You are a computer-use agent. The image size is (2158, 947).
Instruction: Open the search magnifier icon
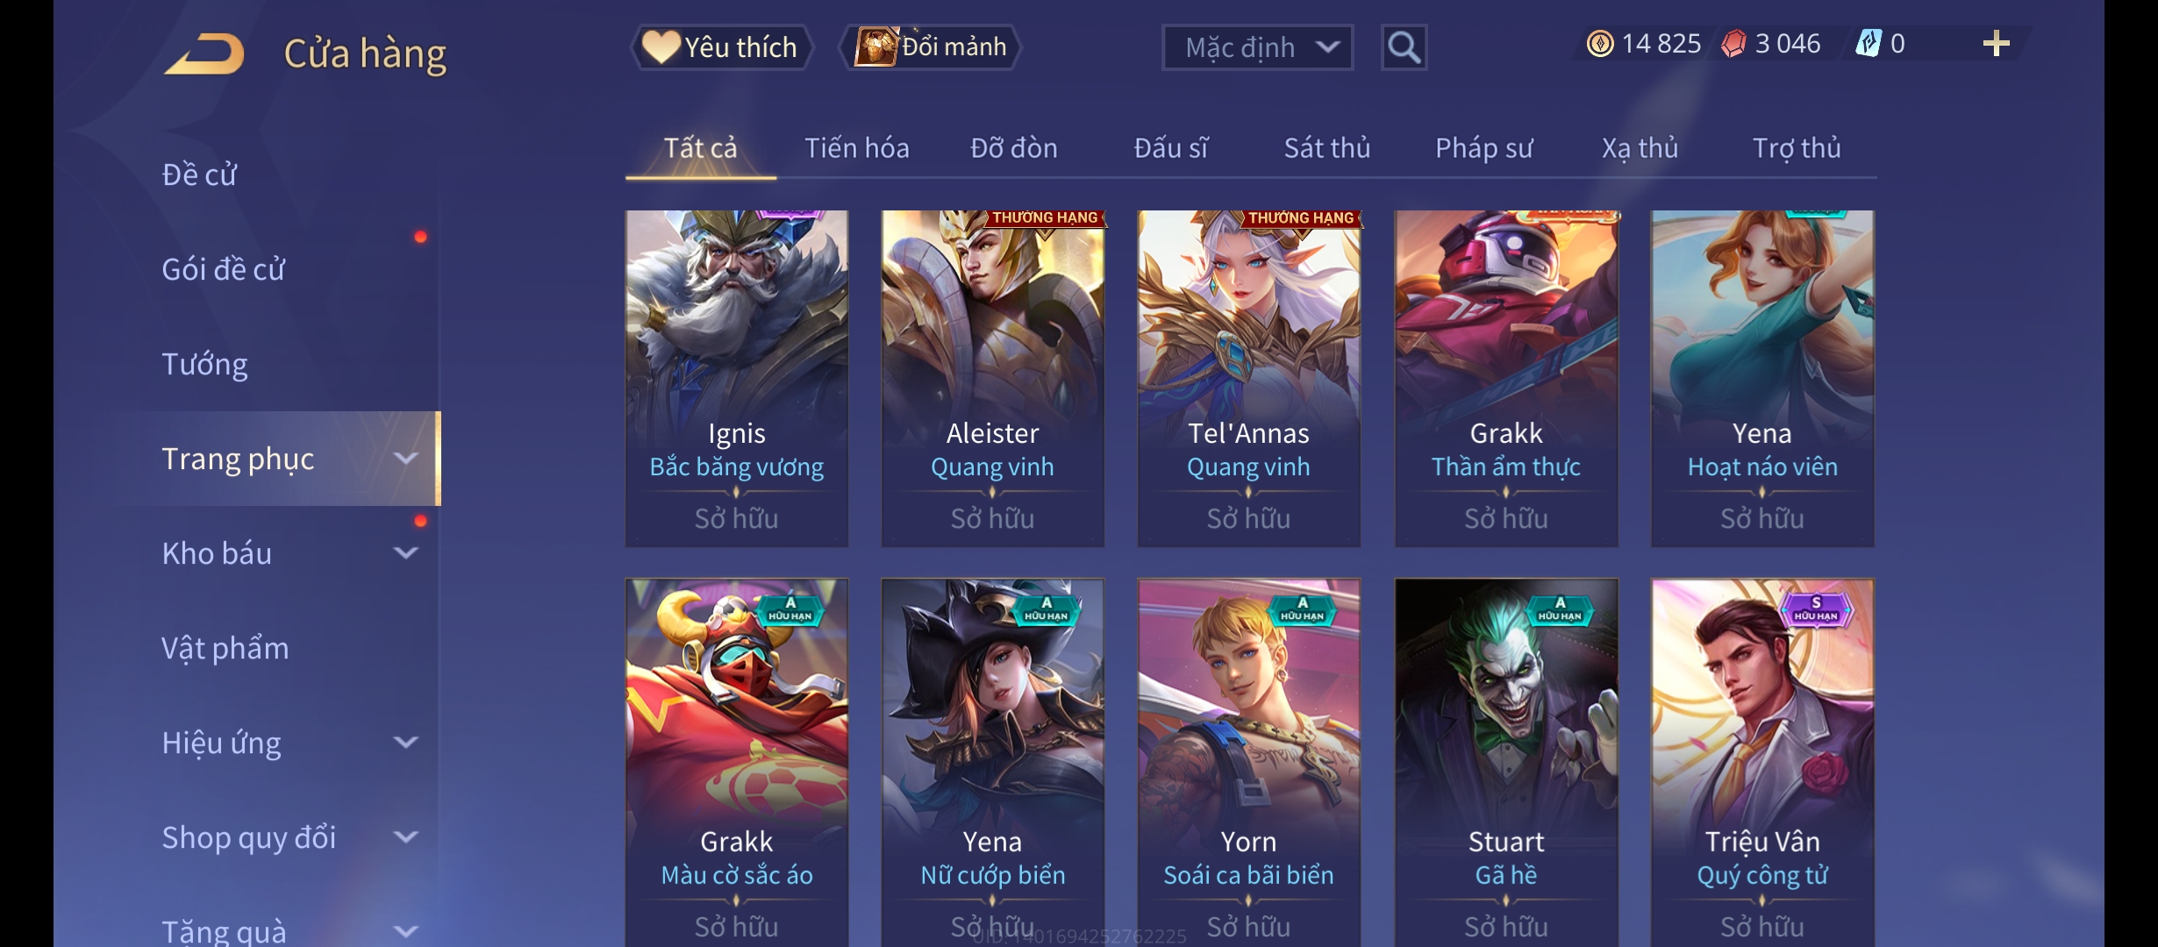click(1404, 47)
